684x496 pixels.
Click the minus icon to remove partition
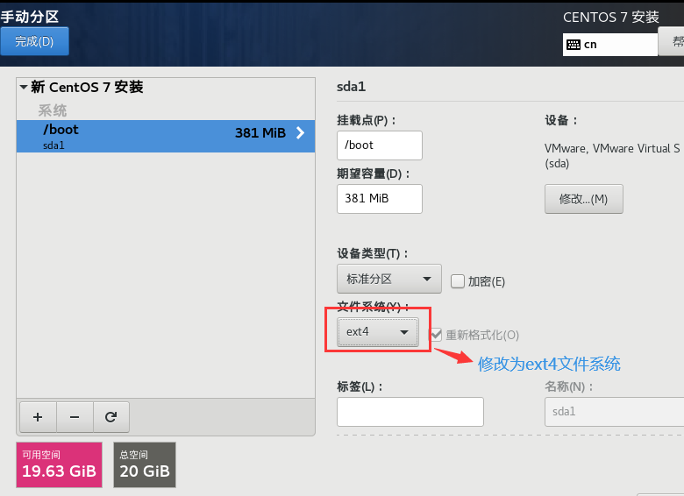point(75,417)
